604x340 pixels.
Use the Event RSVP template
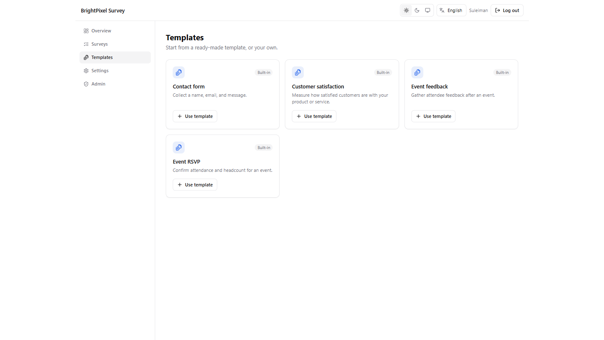coord(195,185)
